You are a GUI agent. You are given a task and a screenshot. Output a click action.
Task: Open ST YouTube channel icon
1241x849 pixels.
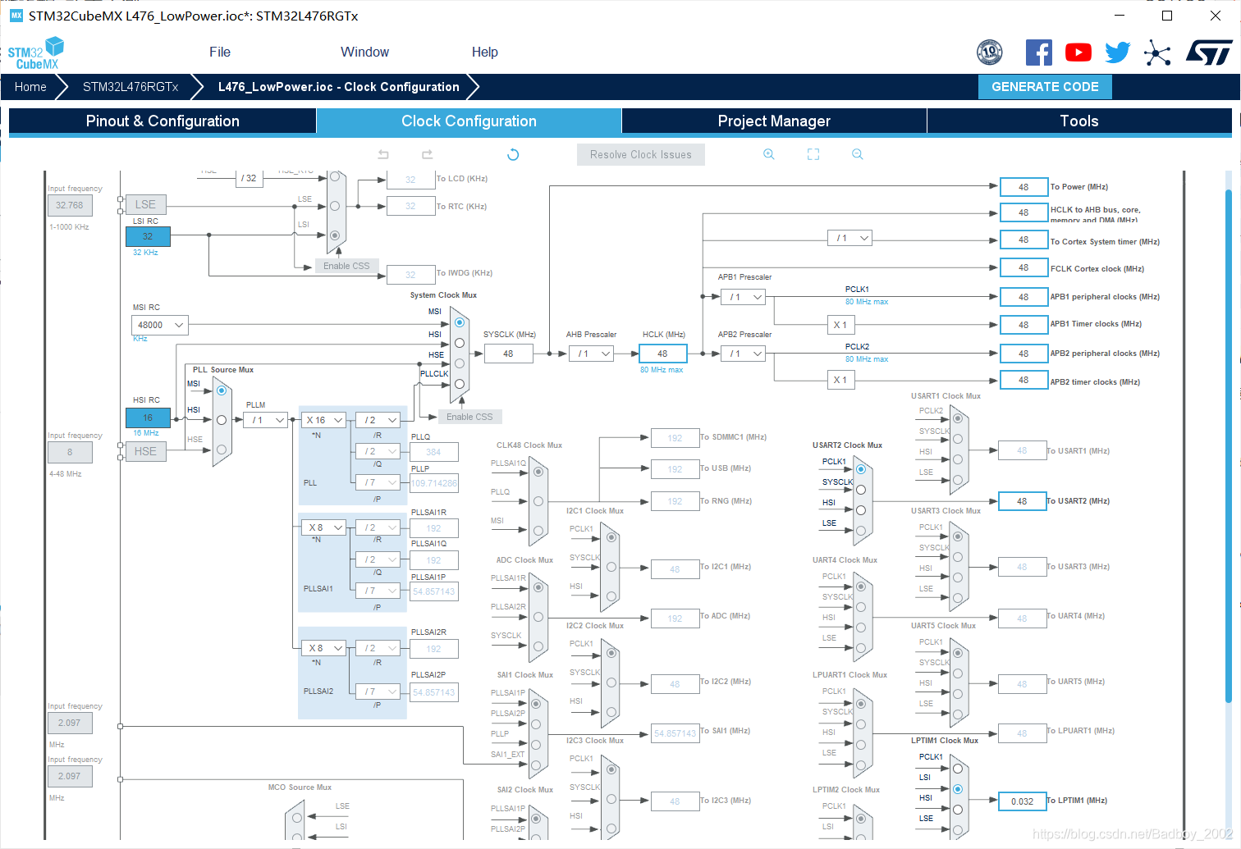[1078, 52]
